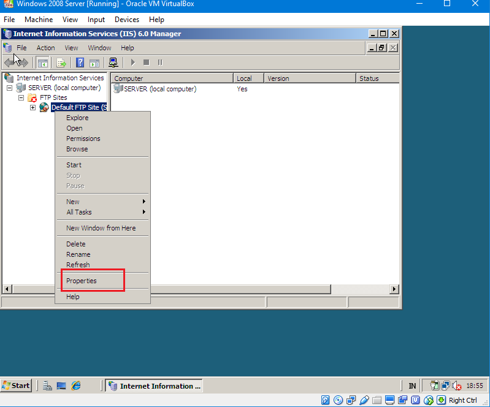Click the Forward arrow in IIS toolbar
The width and height of the screenshot is (490, 407).
point(23,63)
